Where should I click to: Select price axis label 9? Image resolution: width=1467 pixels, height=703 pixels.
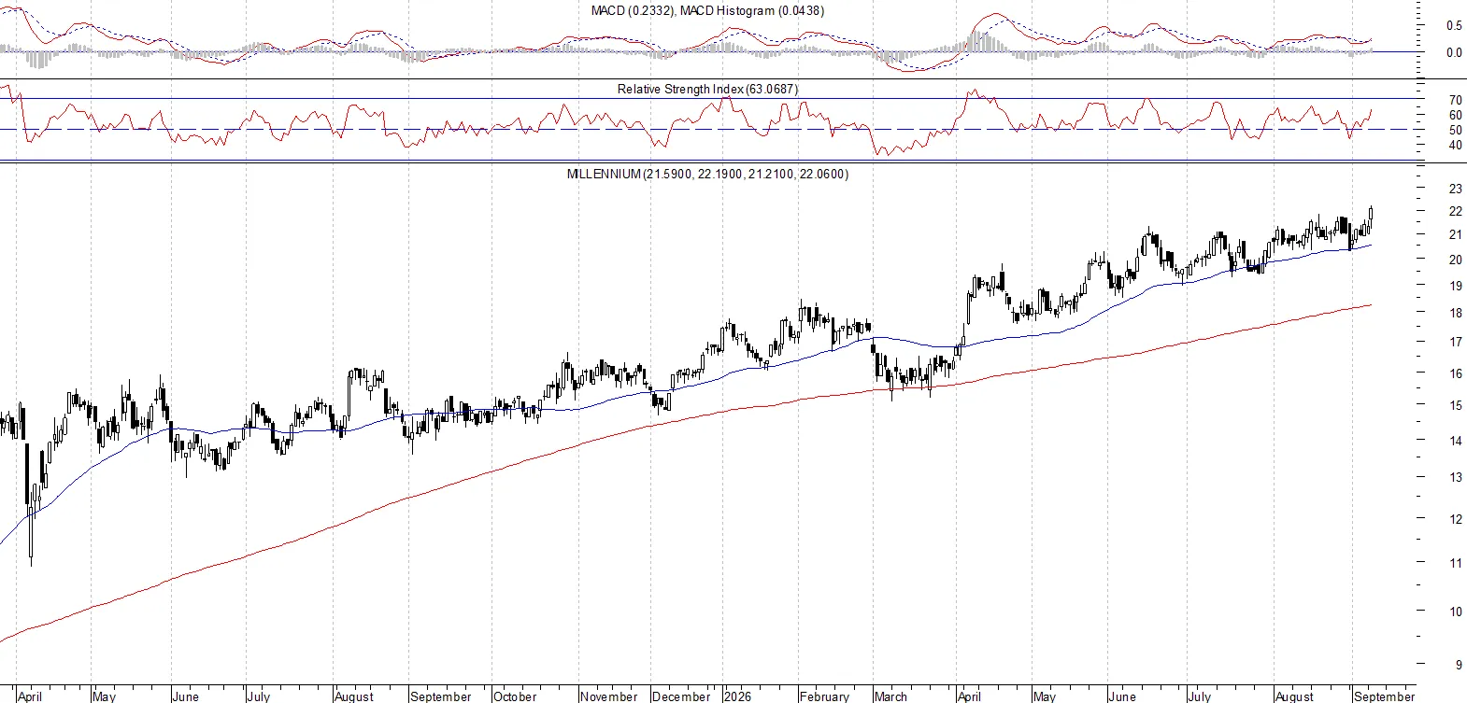click(x=1458, y=665)
